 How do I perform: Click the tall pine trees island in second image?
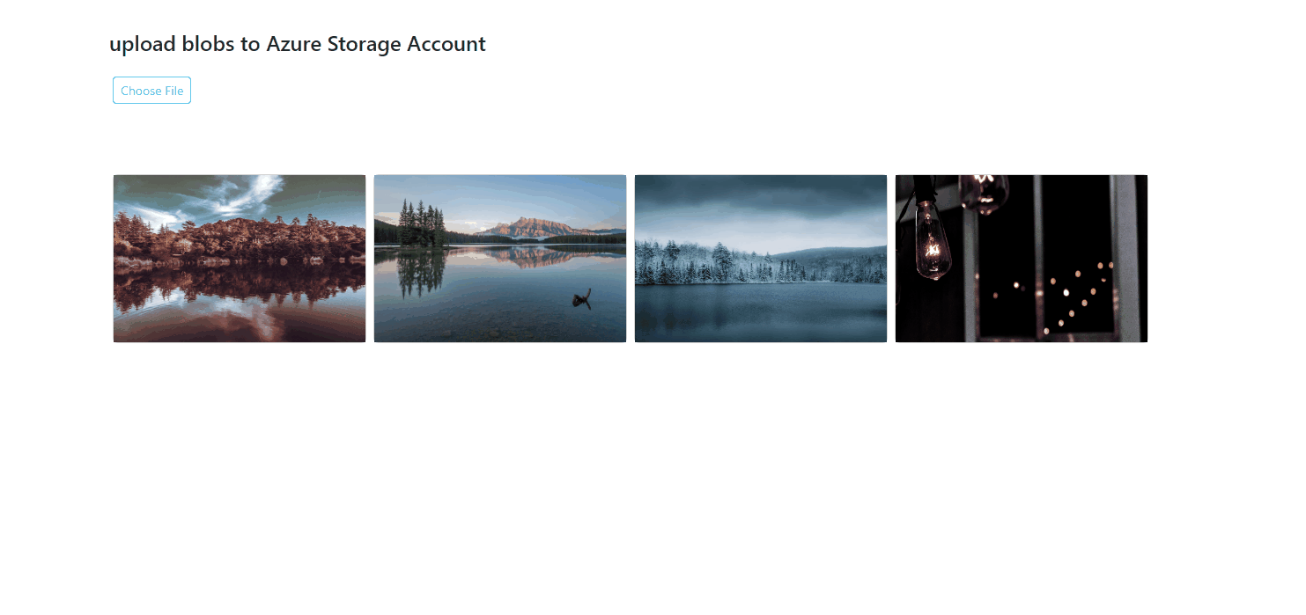tap(422, 223)
